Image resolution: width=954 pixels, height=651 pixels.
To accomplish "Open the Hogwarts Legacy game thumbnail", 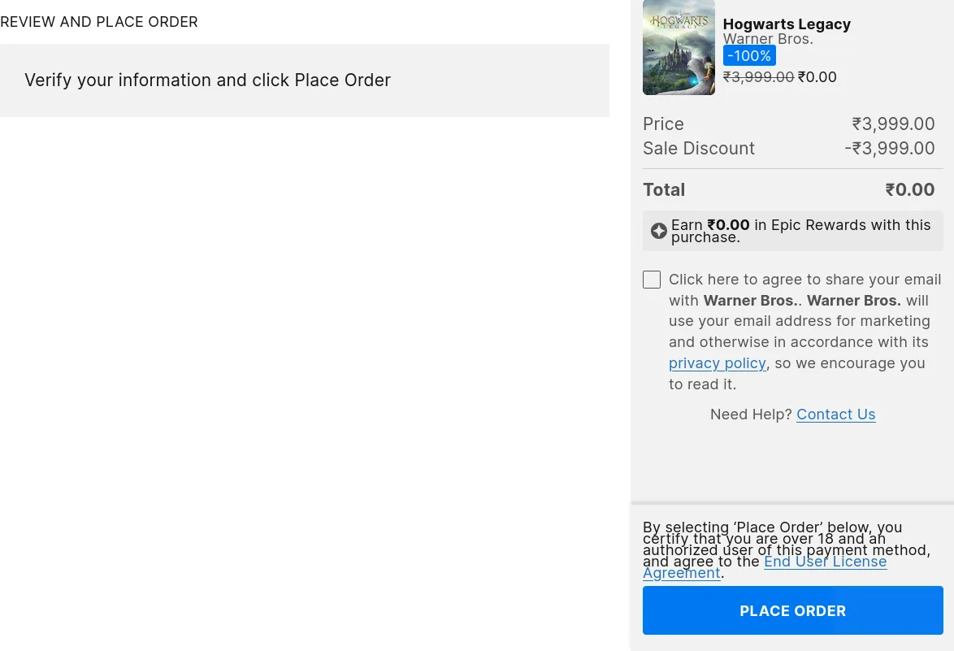I will (x=679, y=47).
